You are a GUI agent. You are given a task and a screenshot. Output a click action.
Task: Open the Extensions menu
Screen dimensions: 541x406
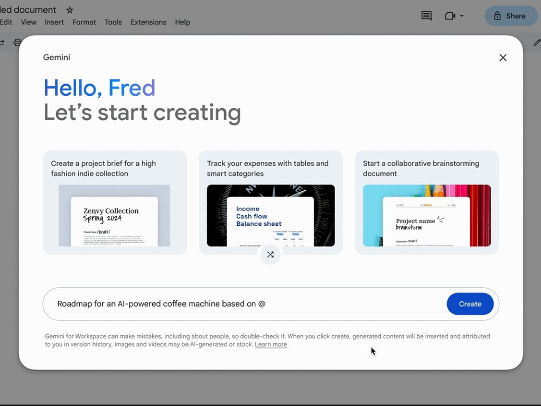(x=148, y=22)
